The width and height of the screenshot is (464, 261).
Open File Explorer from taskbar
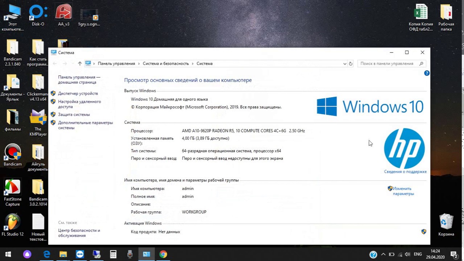point(63,254)
